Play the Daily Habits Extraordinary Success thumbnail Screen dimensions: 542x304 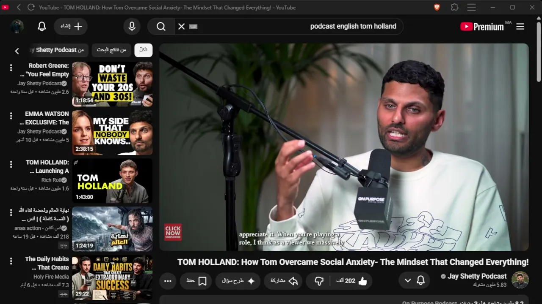(112, 277)
